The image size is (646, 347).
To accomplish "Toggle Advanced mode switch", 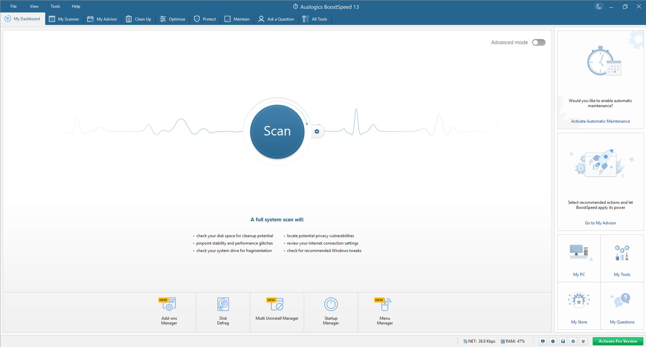I will tap(539, 42).
